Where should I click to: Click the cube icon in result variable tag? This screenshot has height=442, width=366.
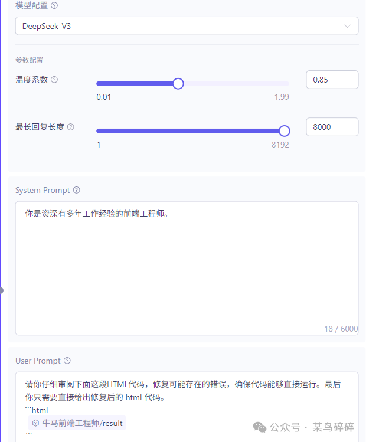click(x=35, y=423)
